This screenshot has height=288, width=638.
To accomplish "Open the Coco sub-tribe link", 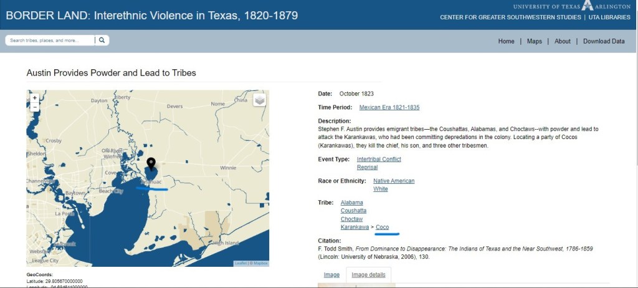I will click(x=382, y=227).
